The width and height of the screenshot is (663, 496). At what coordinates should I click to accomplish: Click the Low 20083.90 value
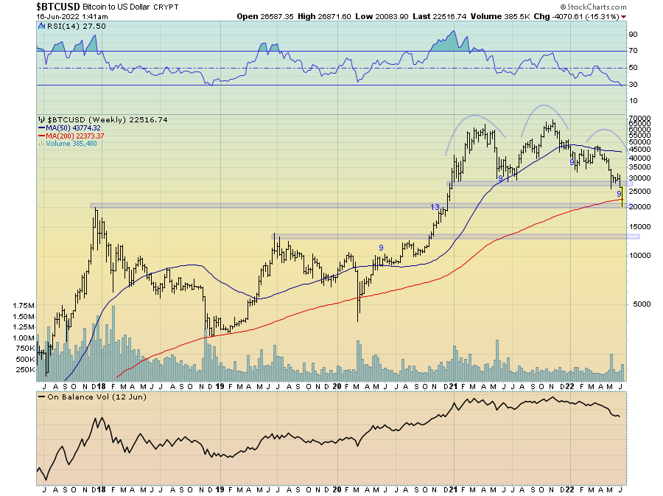(x=382, y=16)
